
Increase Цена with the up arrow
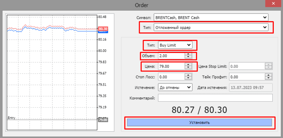pyautogui.click(x=188, y=65)
